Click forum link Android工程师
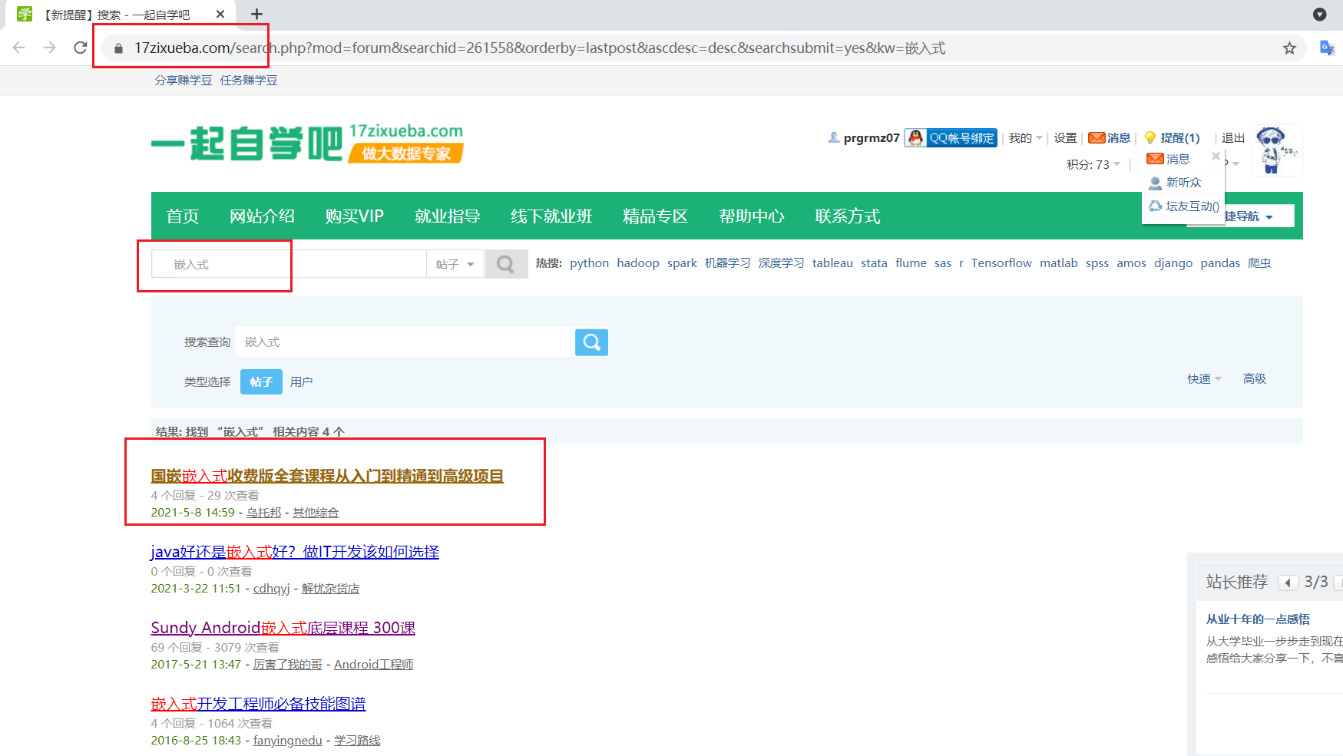 click(x=373, y=665)
